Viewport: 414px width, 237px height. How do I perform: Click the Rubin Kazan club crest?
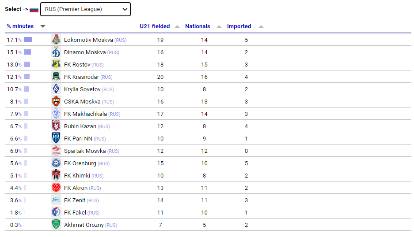pyautogui.click(x=56, y=126)
